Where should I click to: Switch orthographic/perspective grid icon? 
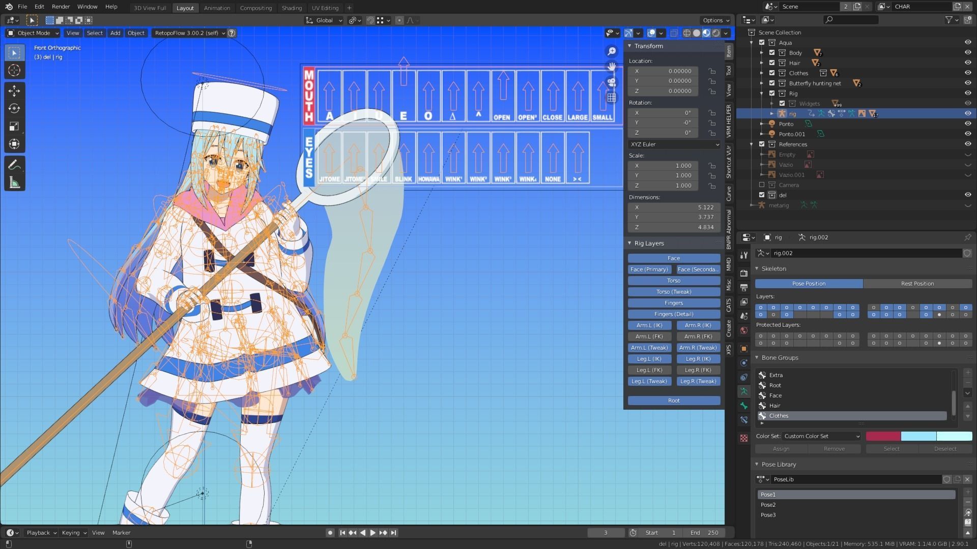pos(612,97)
